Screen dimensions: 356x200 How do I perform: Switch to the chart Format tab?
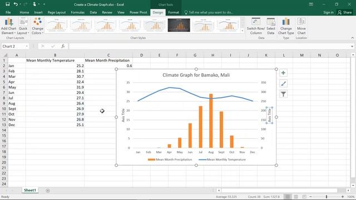coord(174,12)
